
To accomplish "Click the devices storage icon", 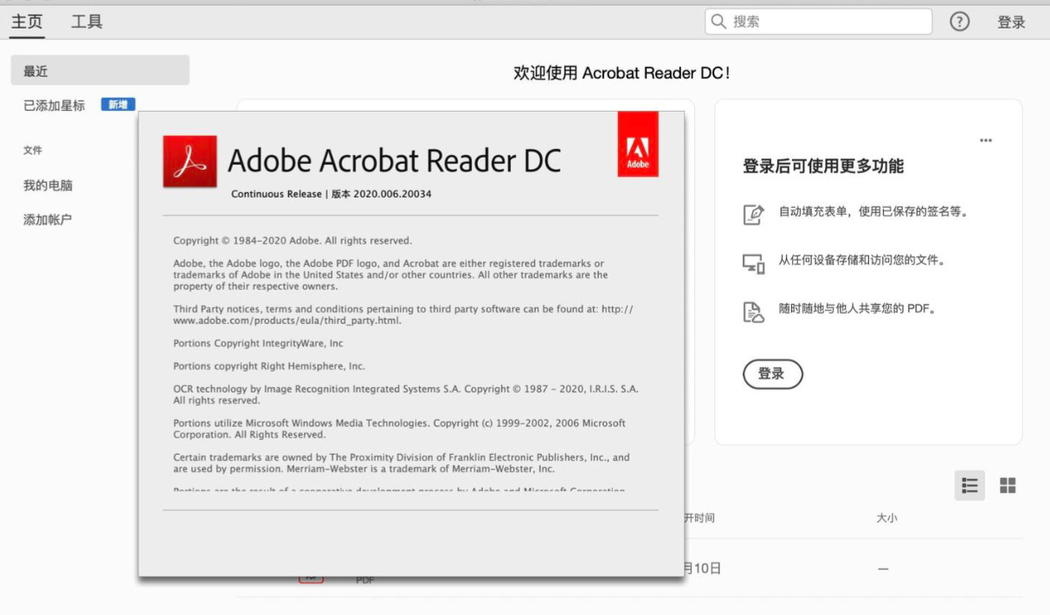I will click(x=754, y=264).
